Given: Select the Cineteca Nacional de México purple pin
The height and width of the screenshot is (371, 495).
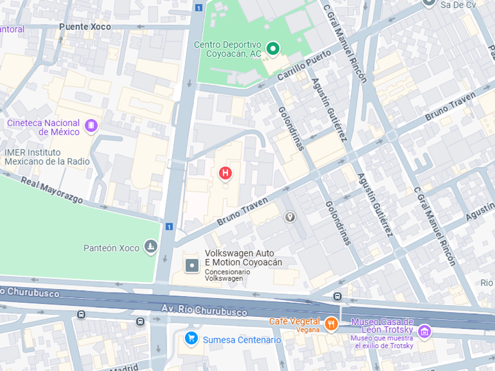Looking at the screenshot, I should (91, 125).
